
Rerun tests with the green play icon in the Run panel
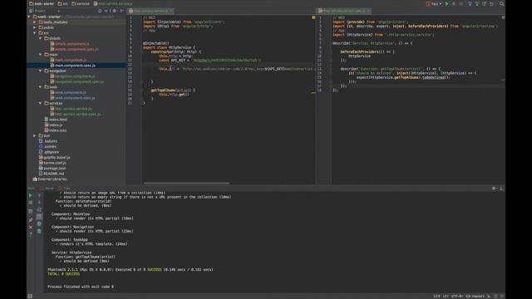[x=30, y=196]
